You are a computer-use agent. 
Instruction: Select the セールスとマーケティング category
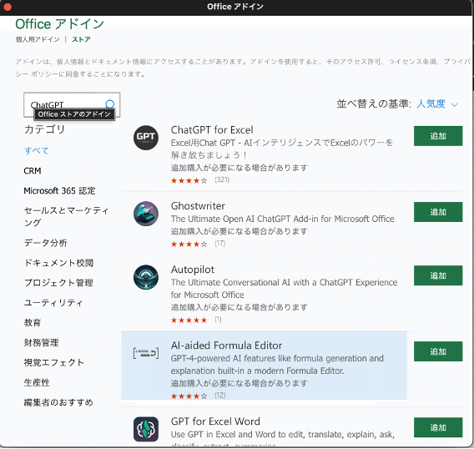click(x=66, y=216)
